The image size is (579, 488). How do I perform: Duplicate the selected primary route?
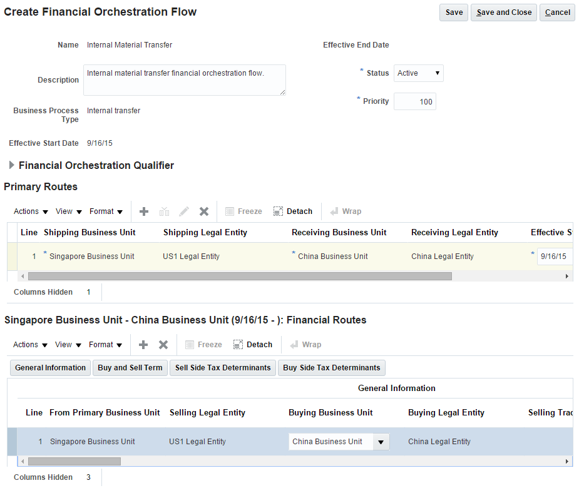(163, 211)
